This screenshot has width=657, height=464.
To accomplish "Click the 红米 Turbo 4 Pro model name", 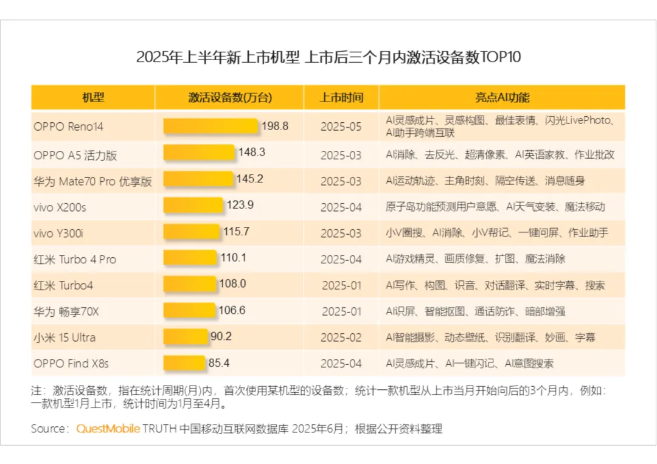I will tap(75, 259).
